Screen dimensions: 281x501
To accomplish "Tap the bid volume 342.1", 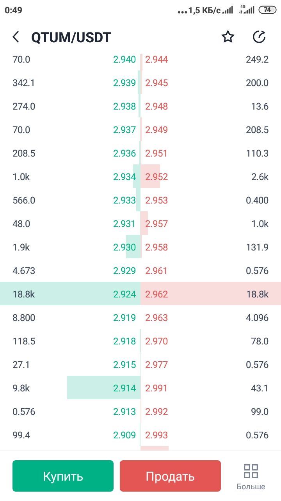I will (x=23, y=83).
